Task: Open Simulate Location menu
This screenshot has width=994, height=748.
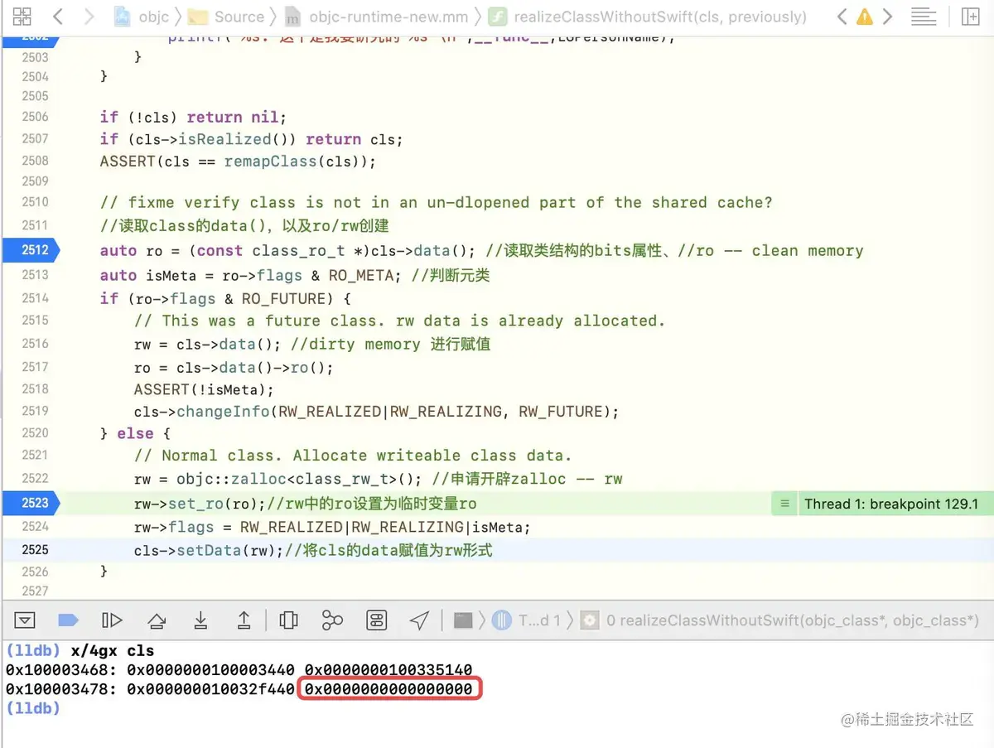Action: tap(419, 620)
